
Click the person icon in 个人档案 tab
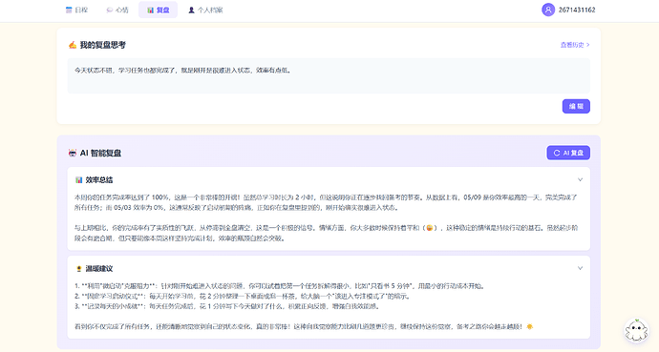(x=191, y=10)
